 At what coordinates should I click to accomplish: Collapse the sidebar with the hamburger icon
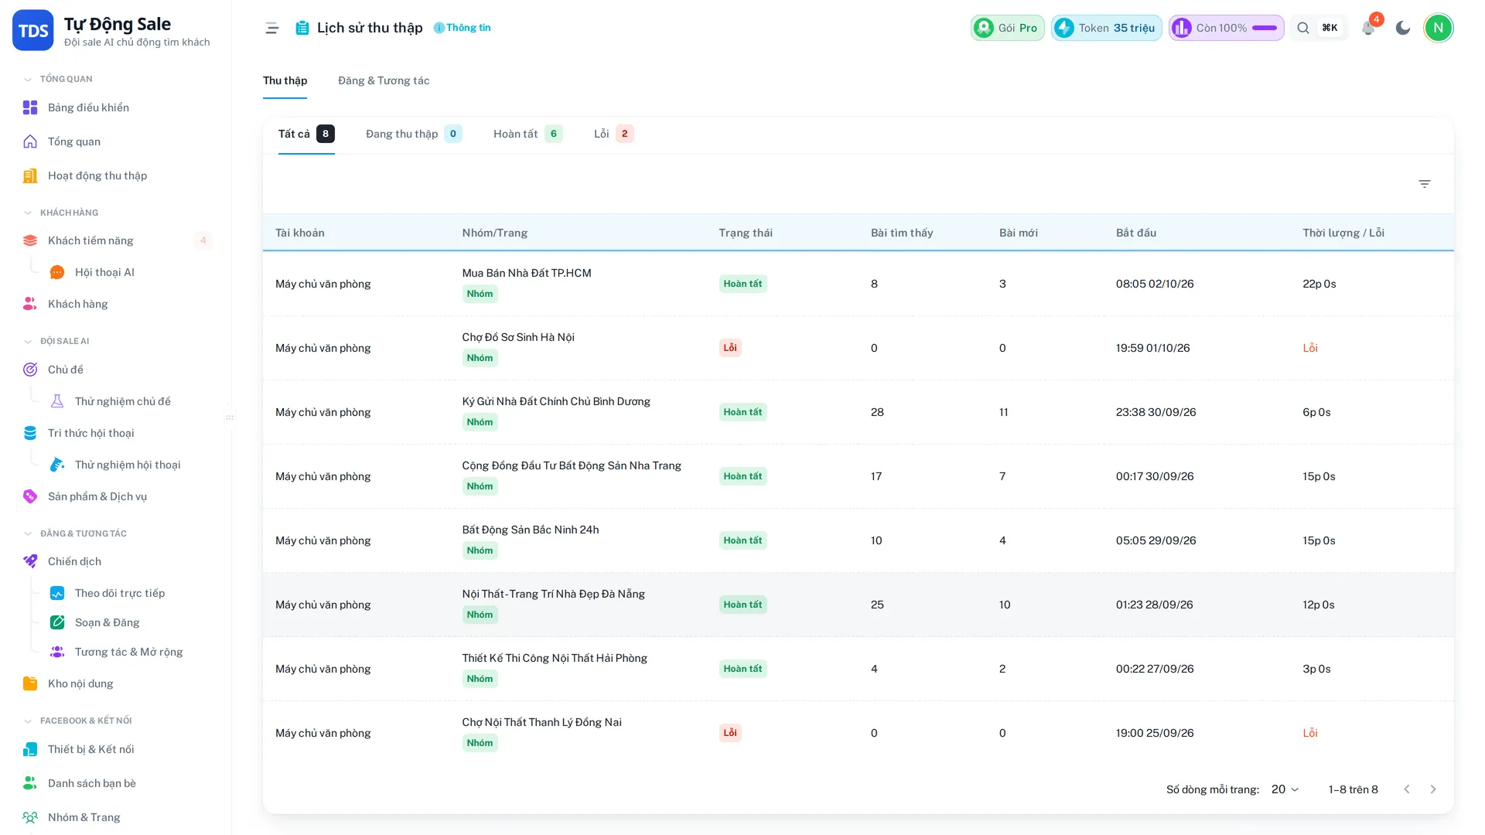[271, 28]
